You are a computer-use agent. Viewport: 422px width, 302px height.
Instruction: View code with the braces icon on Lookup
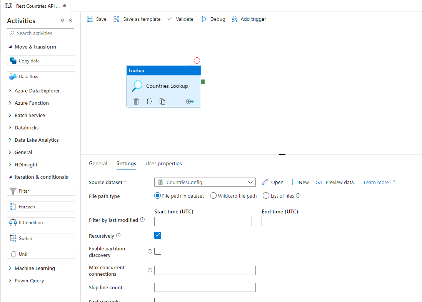149,101
